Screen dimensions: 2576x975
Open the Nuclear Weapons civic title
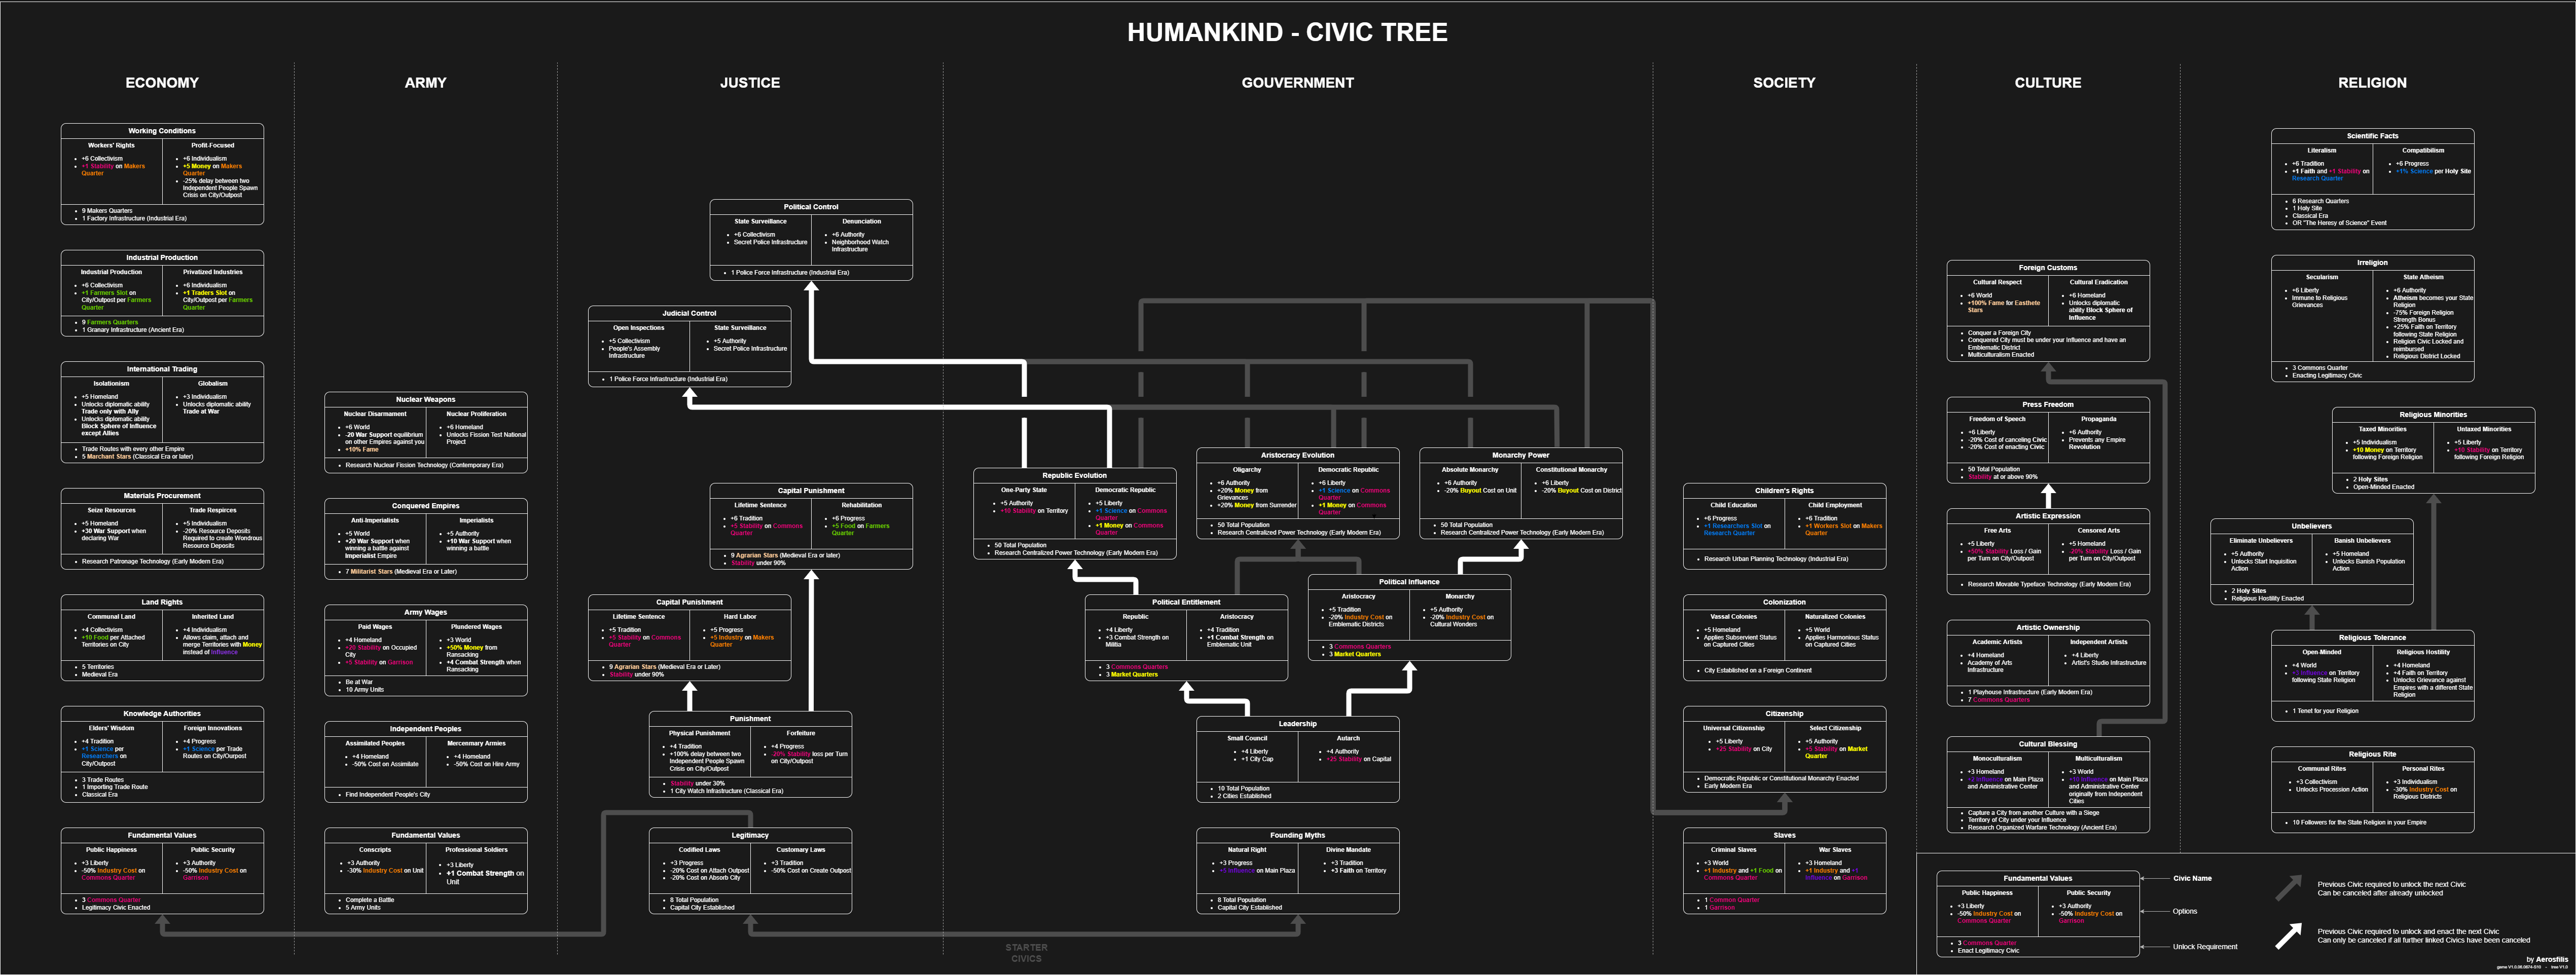425,399
